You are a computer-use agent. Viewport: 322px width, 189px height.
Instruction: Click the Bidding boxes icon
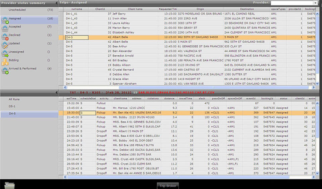tap(5, 62)
